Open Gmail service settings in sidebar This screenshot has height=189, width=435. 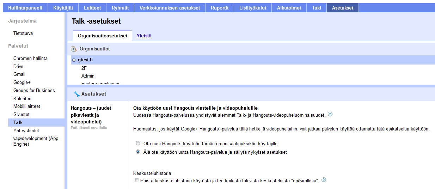coord(19,74)
